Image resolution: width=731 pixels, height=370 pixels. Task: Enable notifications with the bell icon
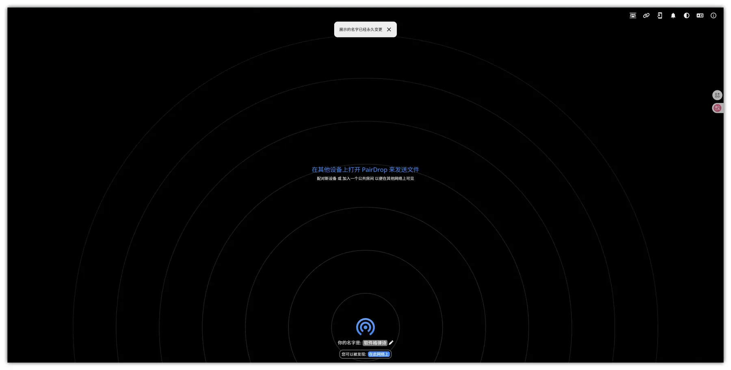[673, 15]
